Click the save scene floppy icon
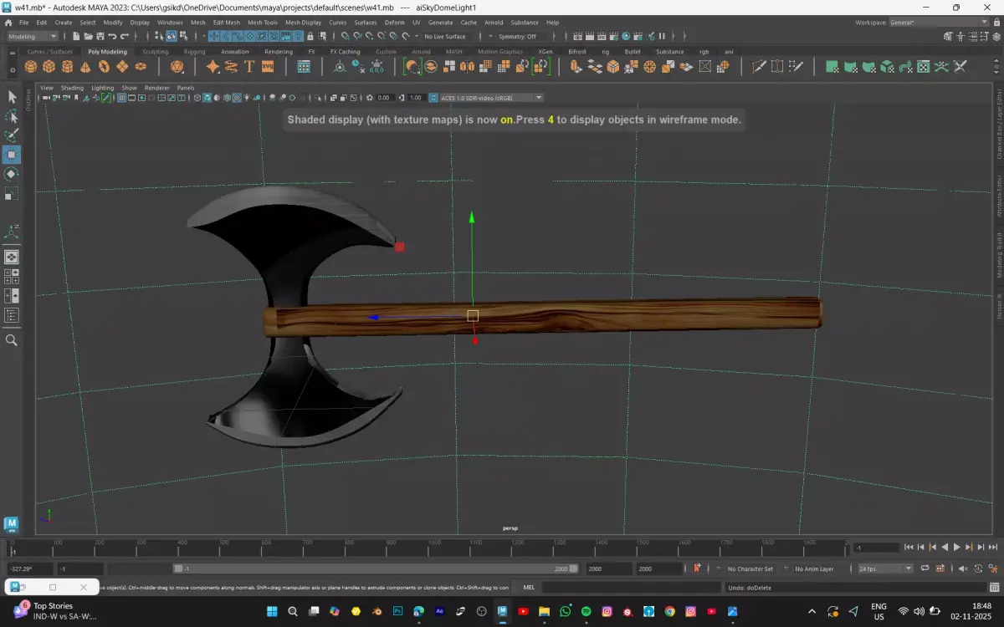The image size is (1004, 627). pyautogui.click(x=100, y=36)
